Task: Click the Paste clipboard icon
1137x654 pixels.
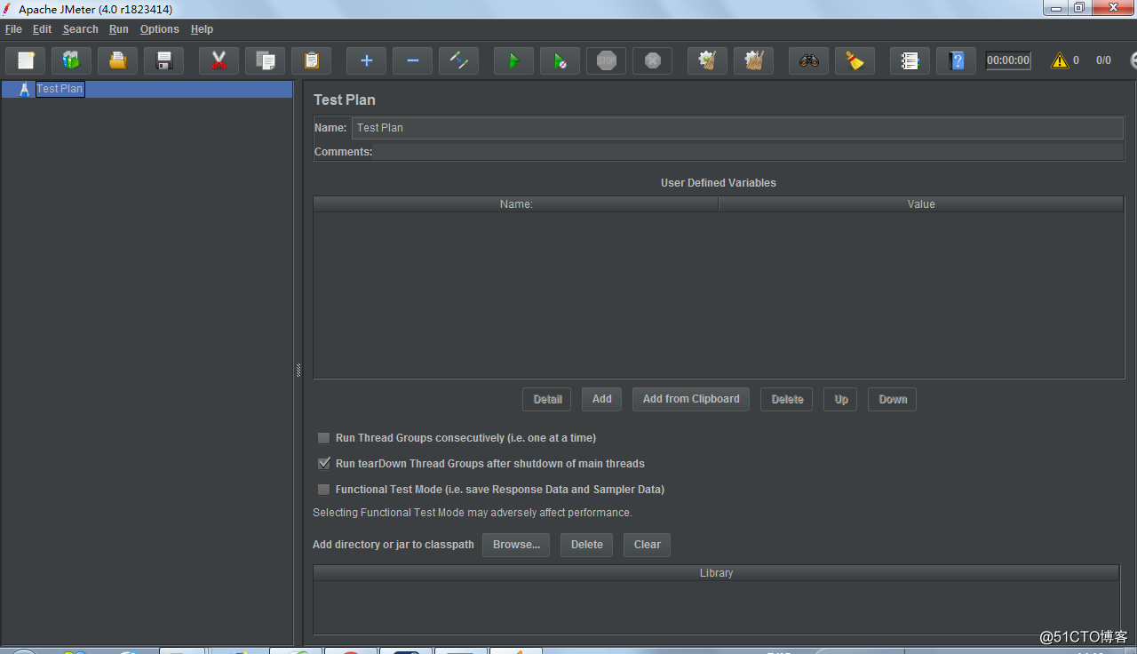Action: tap(311, 60)
